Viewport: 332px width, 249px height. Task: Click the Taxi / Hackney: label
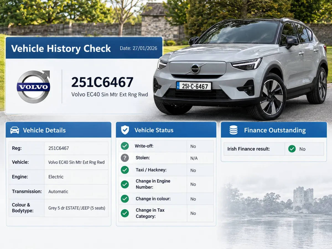[151, 170]
